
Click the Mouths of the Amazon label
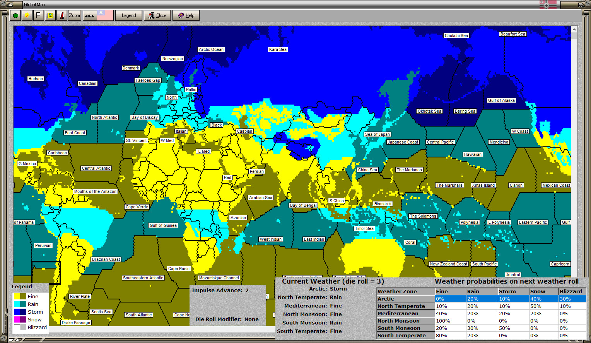[x=95, y=191]
